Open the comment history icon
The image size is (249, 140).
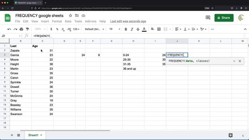[x=208, y=17]
